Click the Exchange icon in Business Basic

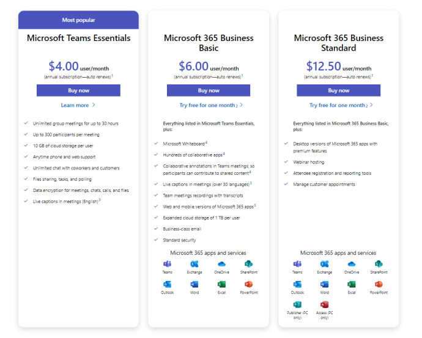pos(194,264)
